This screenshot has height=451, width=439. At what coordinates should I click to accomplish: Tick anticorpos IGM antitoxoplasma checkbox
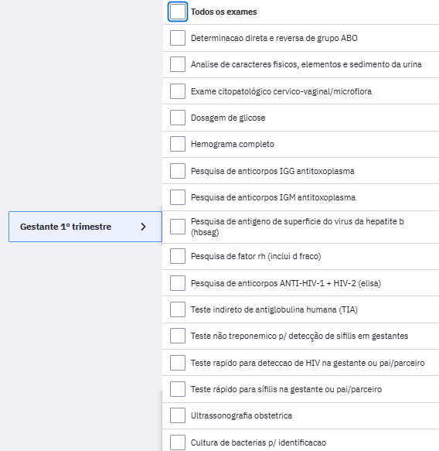[x=178, y=197]
